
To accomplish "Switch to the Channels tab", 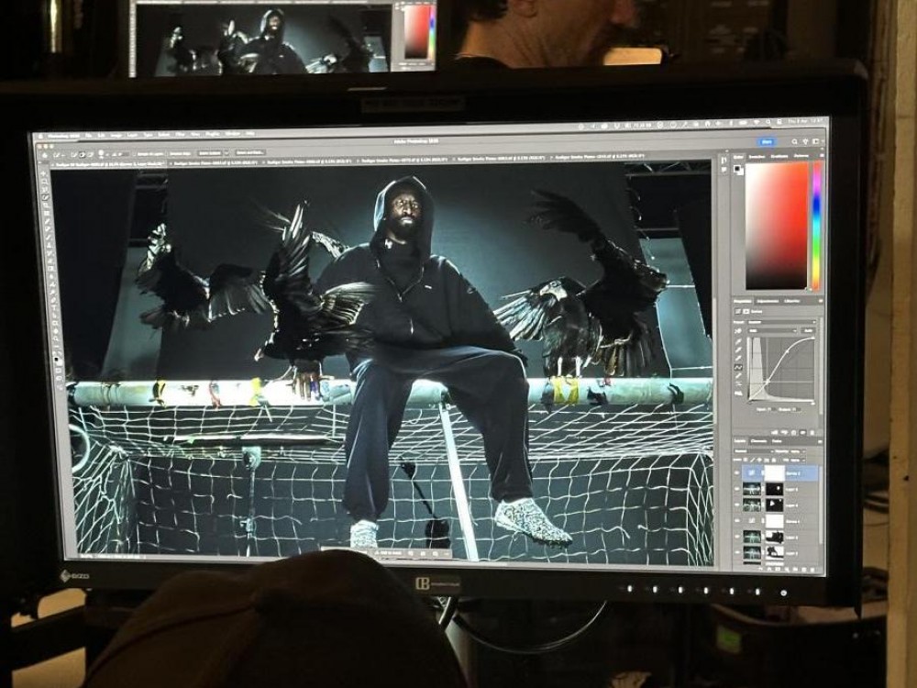I will (x=759, y=441).
